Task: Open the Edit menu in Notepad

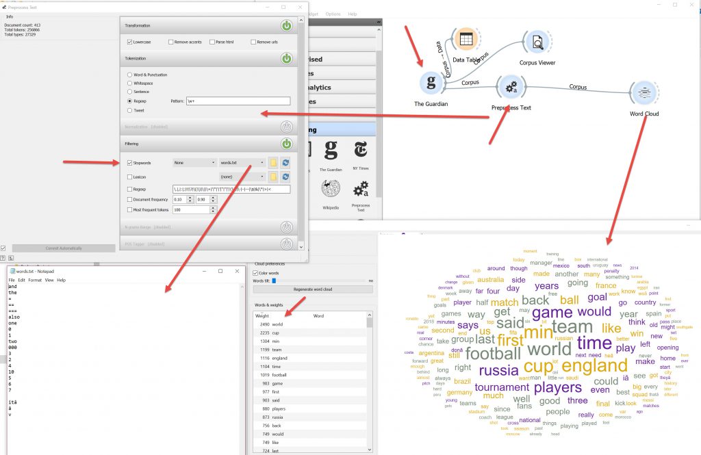Action: pos(22,280)
